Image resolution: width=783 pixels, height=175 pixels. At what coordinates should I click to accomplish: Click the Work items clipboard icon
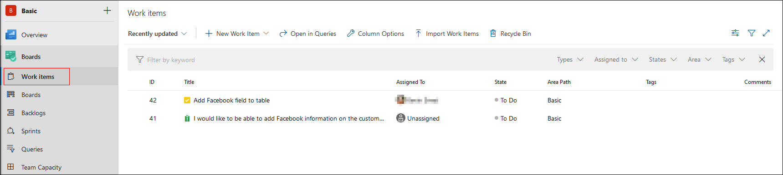click(11, 76)
